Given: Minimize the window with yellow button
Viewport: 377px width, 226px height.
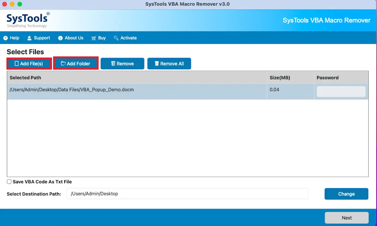Looking at the screenshot, I should coord(12,4).
